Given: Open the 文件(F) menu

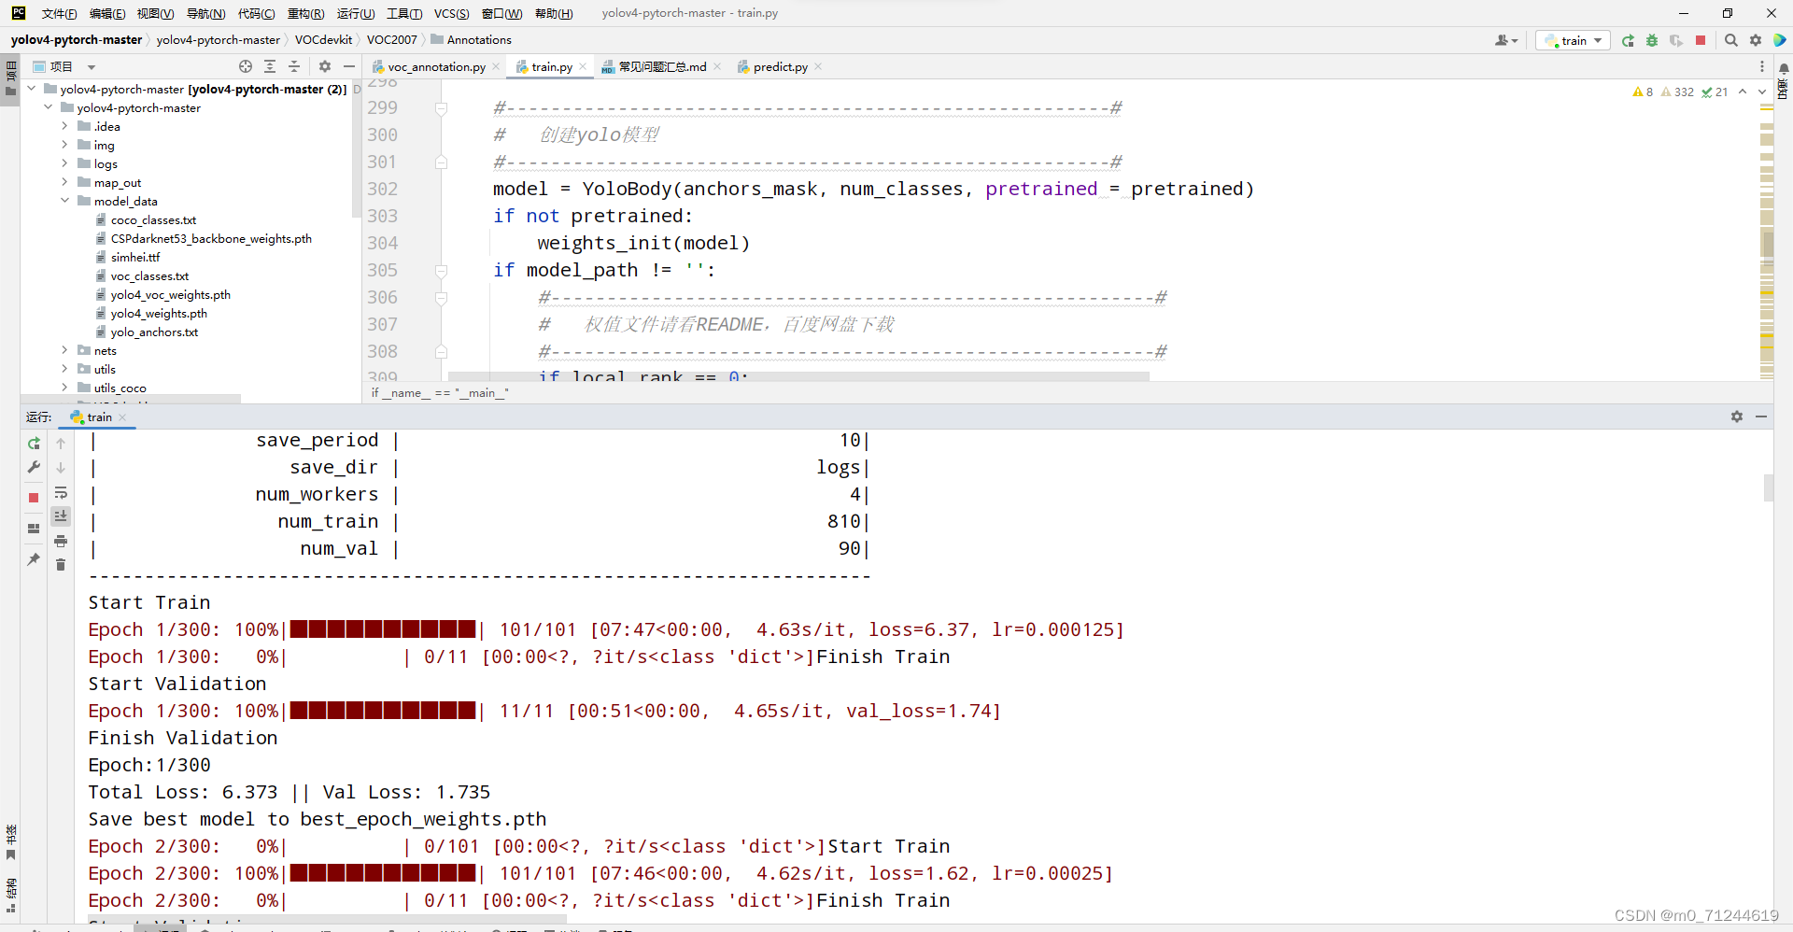Looking at the screenshot, I should (59, 13).
